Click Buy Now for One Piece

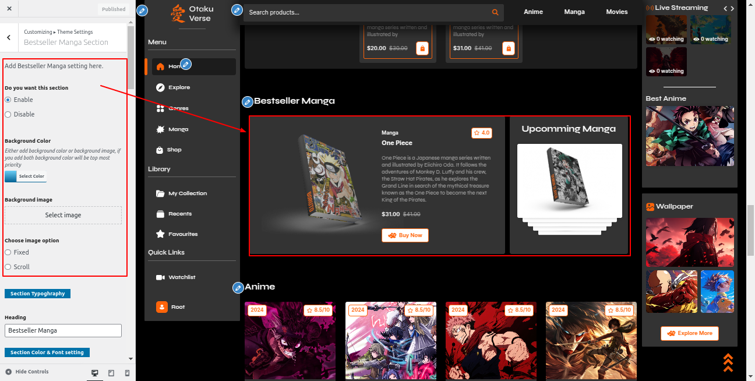(405, 235)
